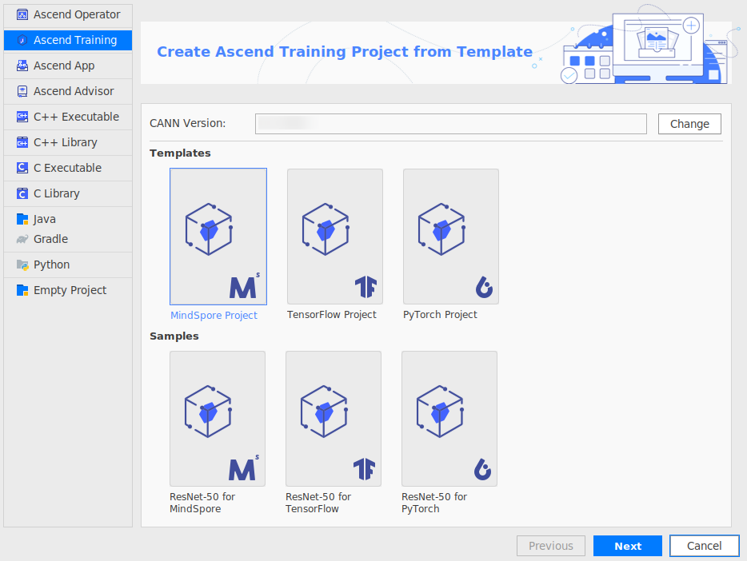This screenshot has height=561, width=747.
Task: Click the PyTorch Project label
Action: tap(440, 315)
